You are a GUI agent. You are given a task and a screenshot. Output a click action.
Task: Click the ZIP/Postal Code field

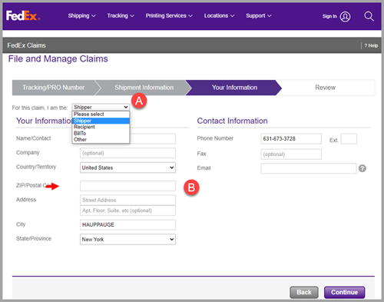(127, 186)
